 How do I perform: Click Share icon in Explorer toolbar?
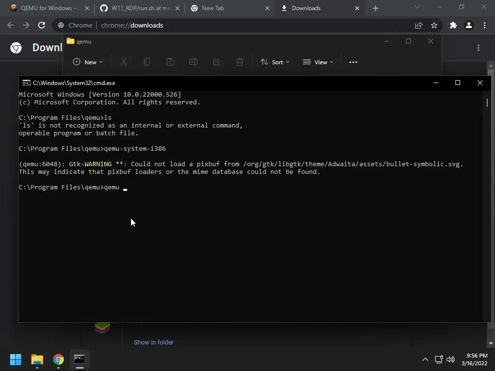(217, 62)
